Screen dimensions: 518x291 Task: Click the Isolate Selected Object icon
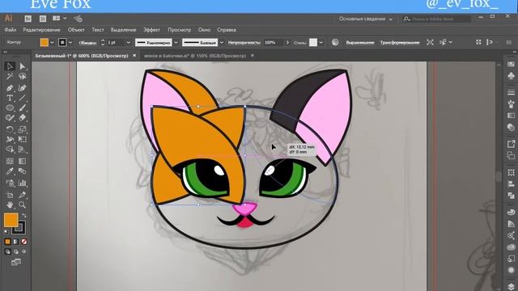coord(430,42)
